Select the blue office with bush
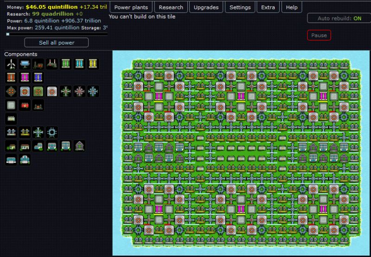371x257 pixels. [38, 146]
